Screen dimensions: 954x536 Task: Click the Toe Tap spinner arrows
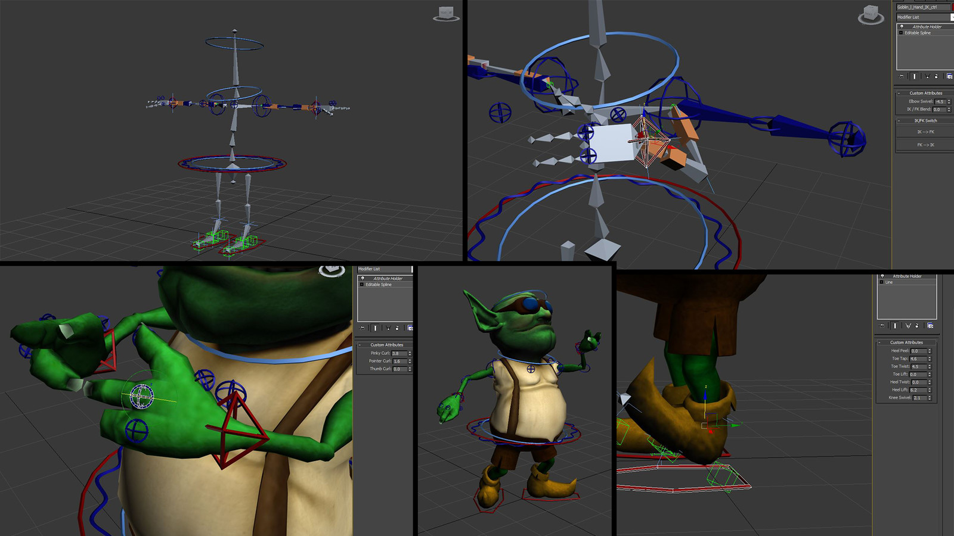coord(930,359)
